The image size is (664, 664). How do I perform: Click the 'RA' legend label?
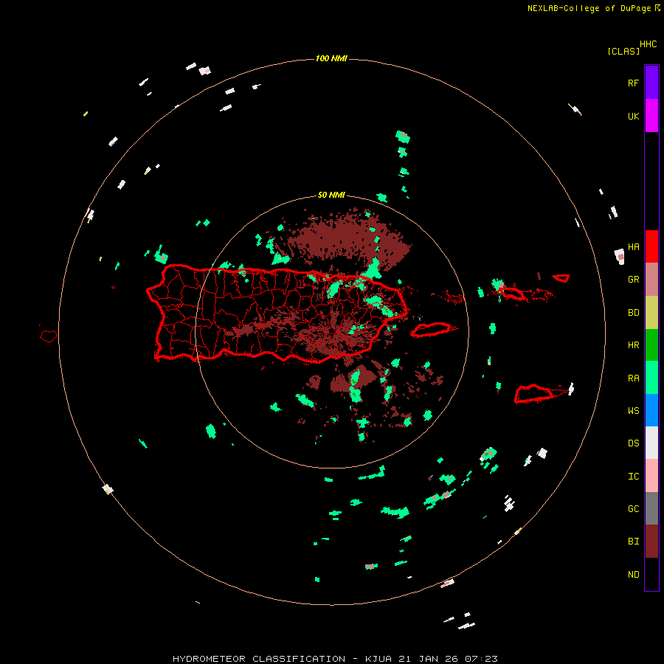(633, 378)
